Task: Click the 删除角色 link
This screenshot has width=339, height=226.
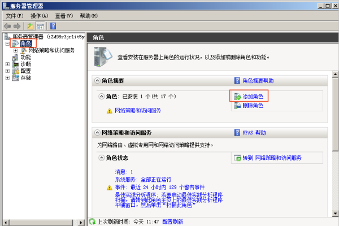Action: point(253,106)
